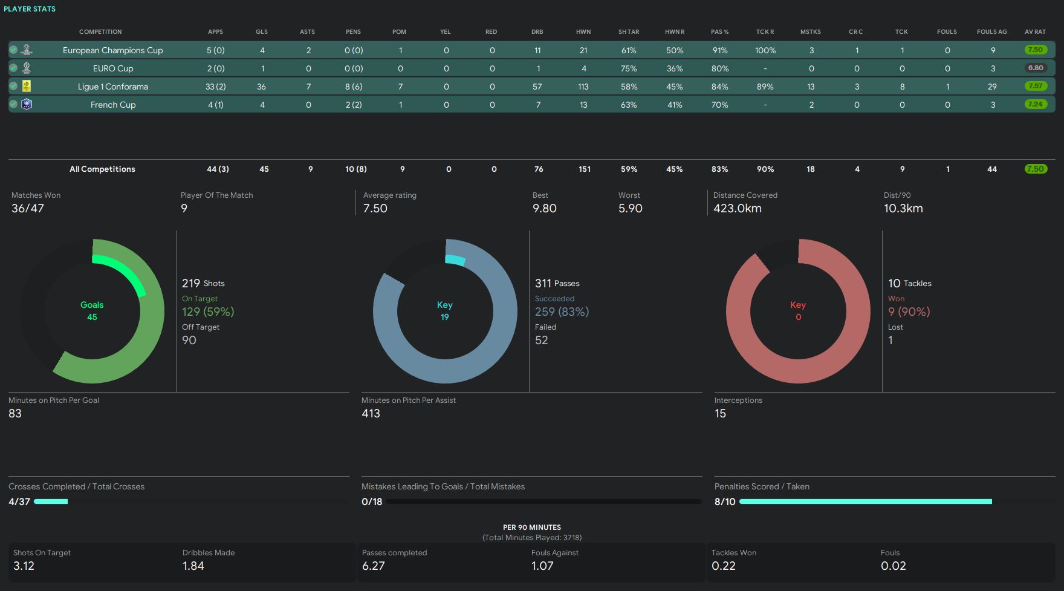Open the Ligue 1 Conforama competition name
This screenshot has height=591, width=1064.
pos(113,87)
